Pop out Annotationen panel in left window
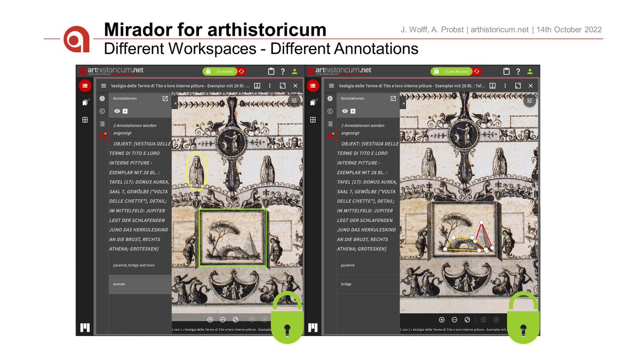Image resolution: width=640 pixels, height=360 pixels. 165,99
